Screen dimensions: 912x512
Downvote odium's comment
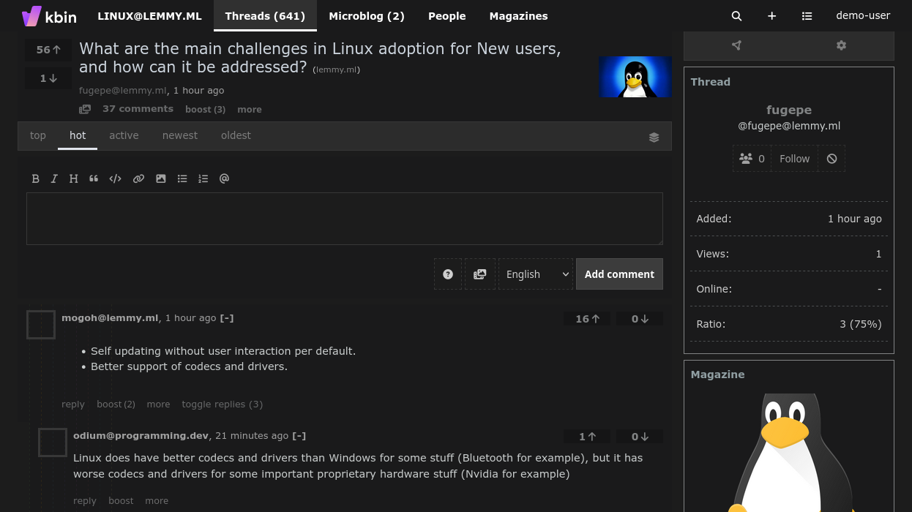tap(640, 437)
